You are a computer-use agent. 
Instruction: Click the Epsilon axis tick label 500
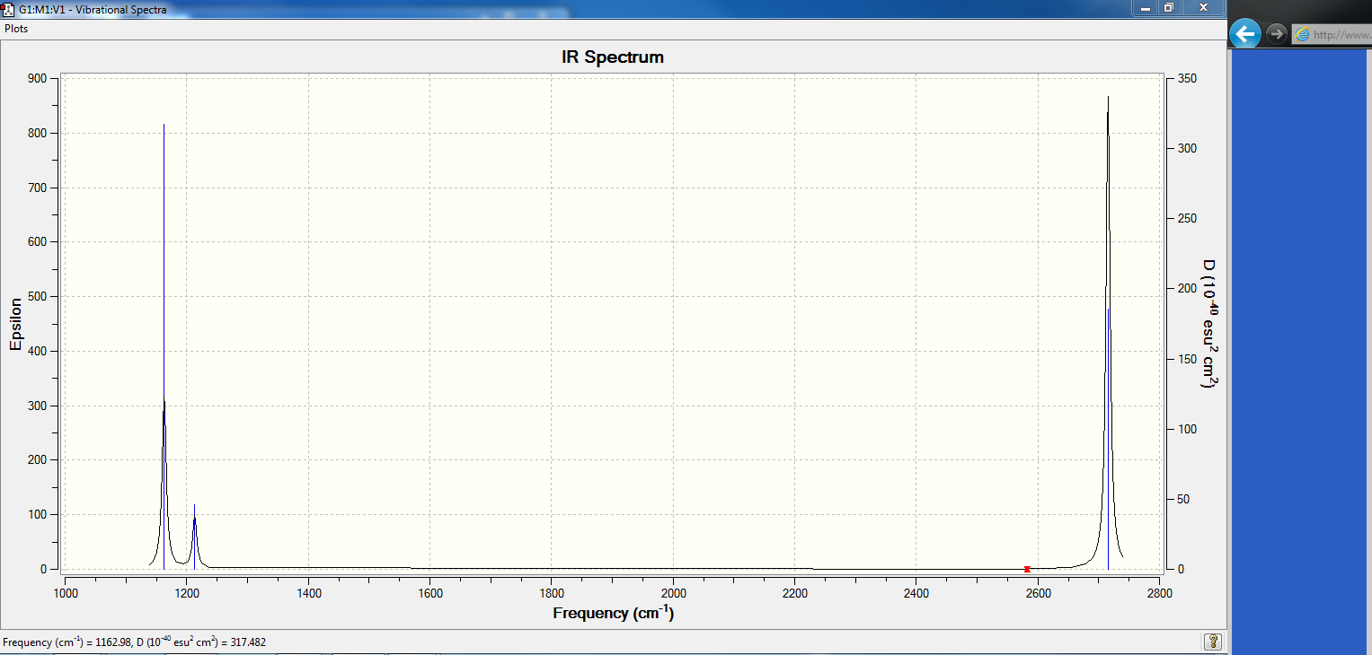tap(38, 296)
